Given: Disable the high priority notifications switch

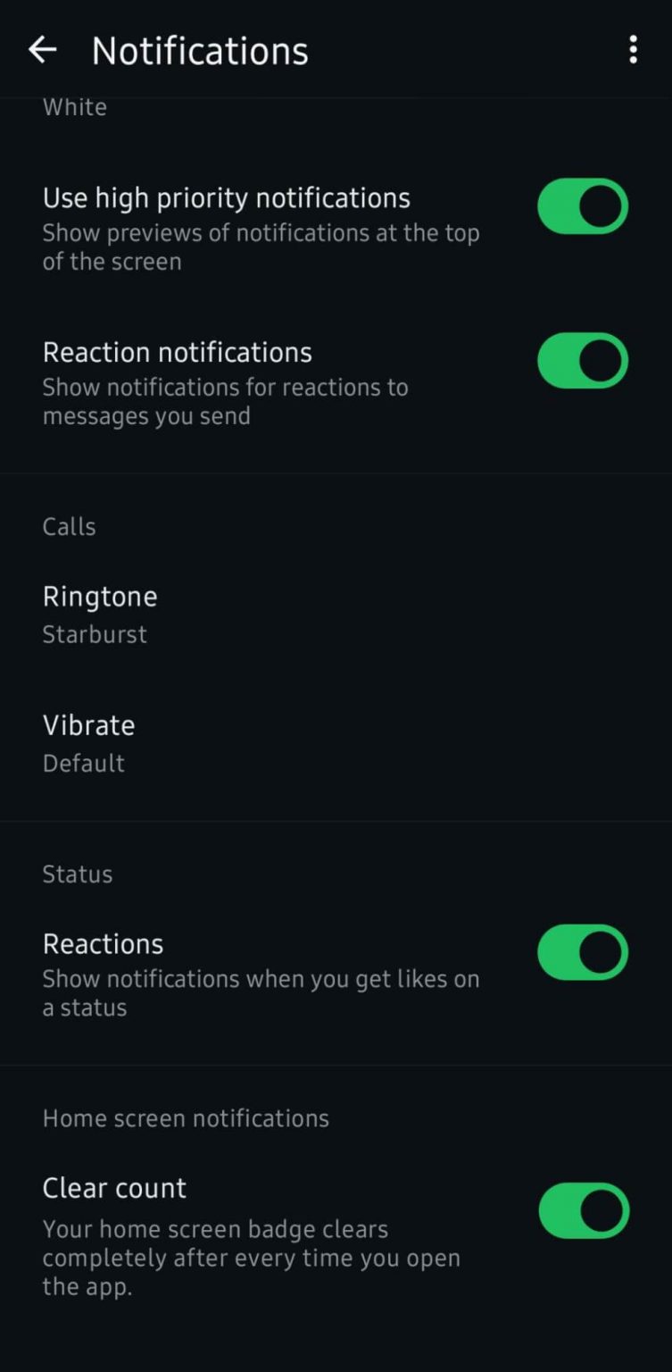Looking at the screenshot, I should click(x=583, y=206).
